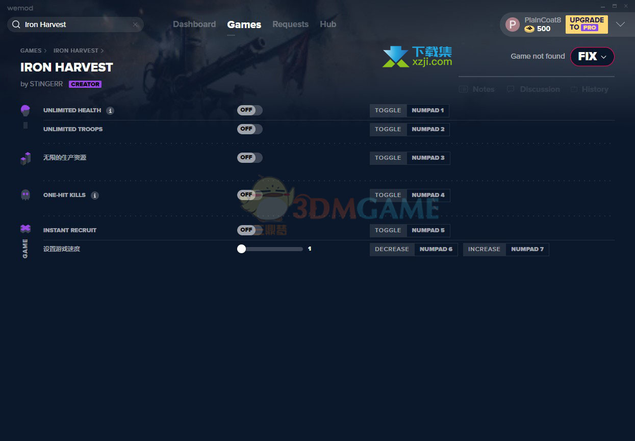Click the Iron Harvest search field

pyautogui.click(x=75, y=24)
